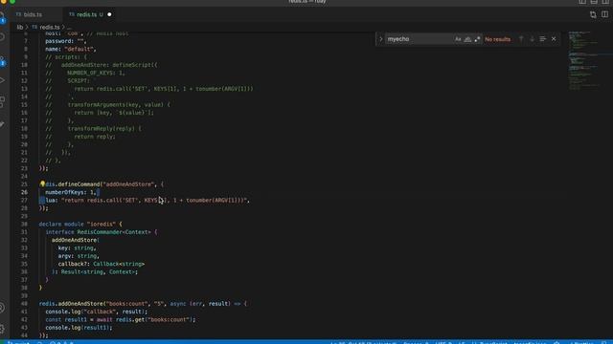Click the lib breadcrumb folder
Screen dimensions: 613x344
click(x=20, y=28)
